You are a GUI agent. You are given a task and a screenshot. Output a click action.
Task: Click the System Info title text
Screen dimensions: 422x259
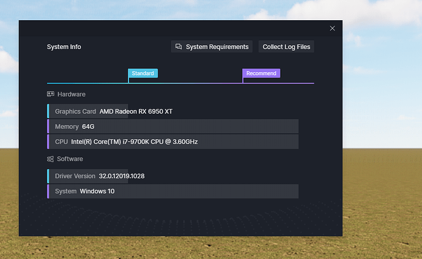tap(64, 47)
